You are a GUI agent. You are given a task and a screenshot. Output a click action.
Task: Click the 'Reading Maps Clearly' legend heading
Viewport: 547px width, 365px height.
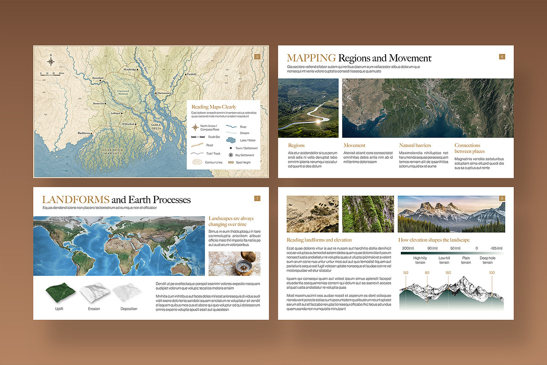point(214,107)
